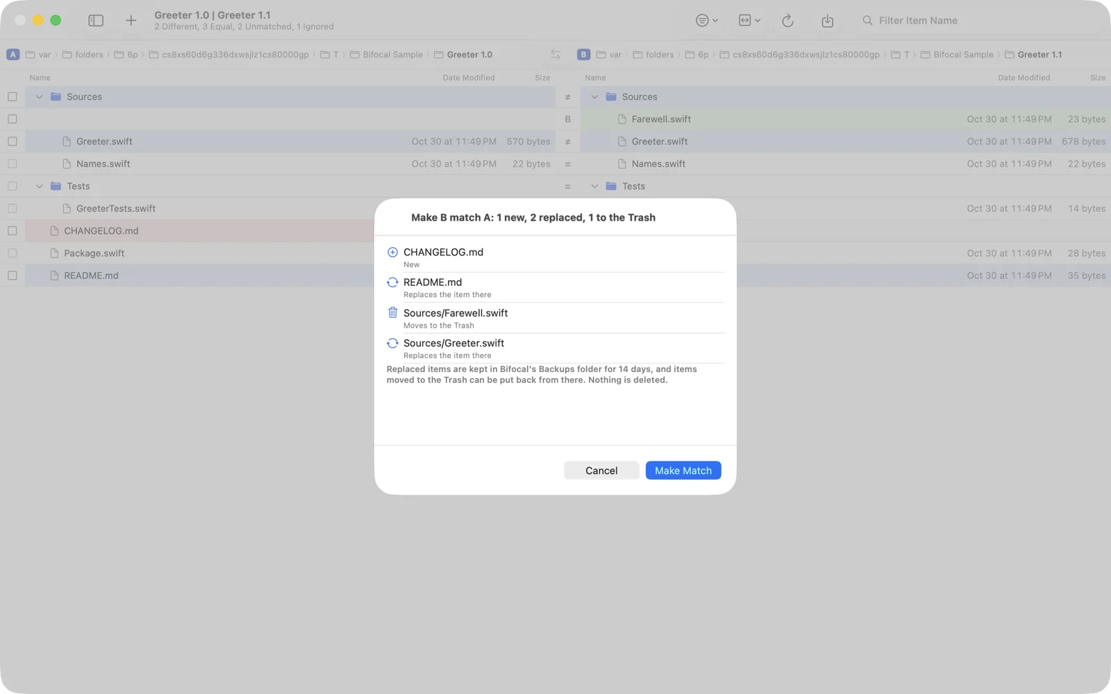
Task: Toggle the checkbox for Greeter.swift row
Action: (x=12, y=142)
